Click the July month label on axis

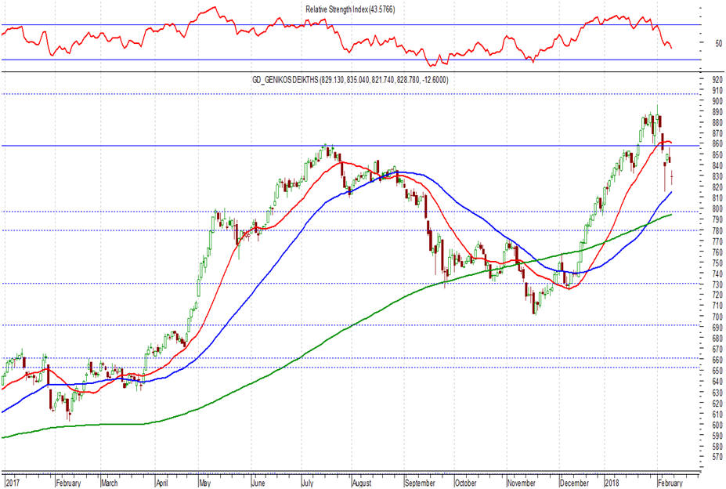308,483
